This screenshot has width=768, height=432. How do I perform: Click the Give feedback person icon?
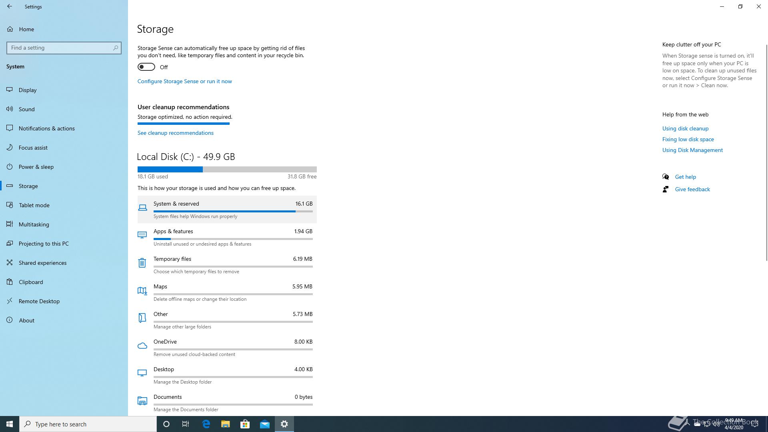point(666,189)
